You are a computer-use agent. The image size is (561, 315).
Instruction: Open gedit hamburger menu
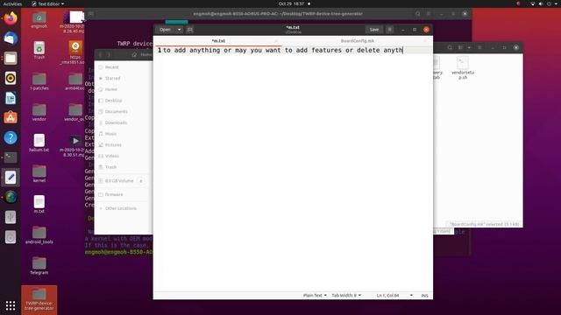click(x=389, y=30)
